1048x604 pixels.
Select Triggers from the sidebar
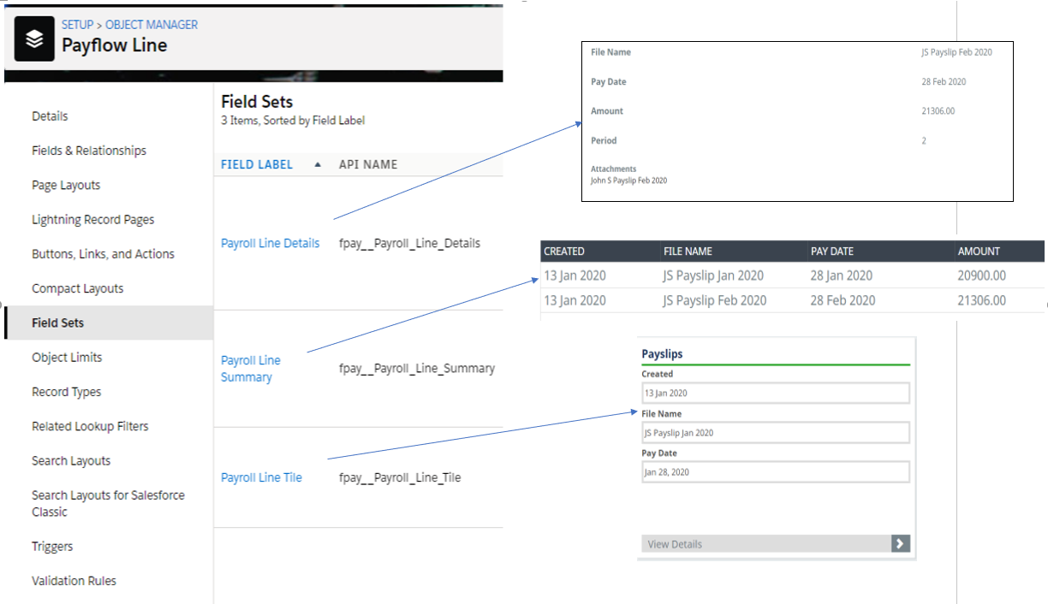[x=52, y=547]
